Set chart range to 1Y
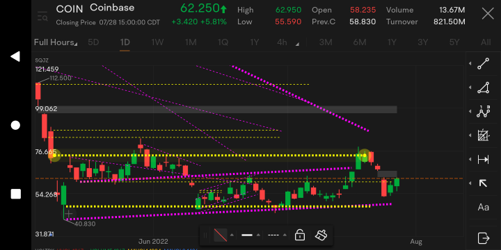The height and width of the screenshot is (250, 501). point(392,42)
